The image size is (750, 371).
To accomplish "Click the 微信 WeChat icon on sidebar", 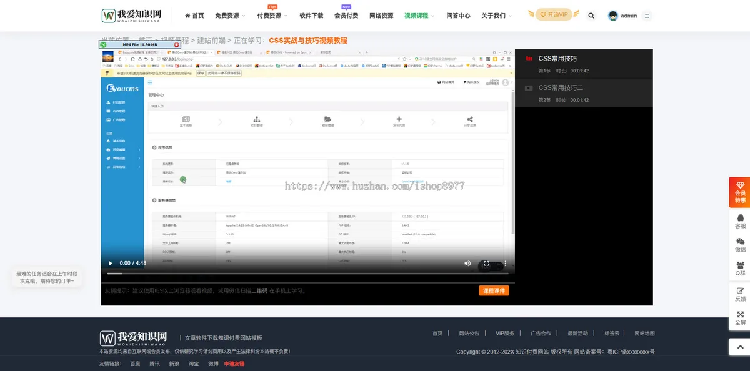I will tap(739, 245).
